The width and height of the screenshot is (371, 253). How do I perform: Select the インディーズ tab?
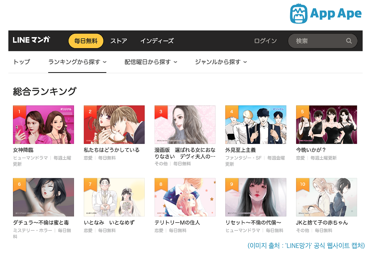157,41
